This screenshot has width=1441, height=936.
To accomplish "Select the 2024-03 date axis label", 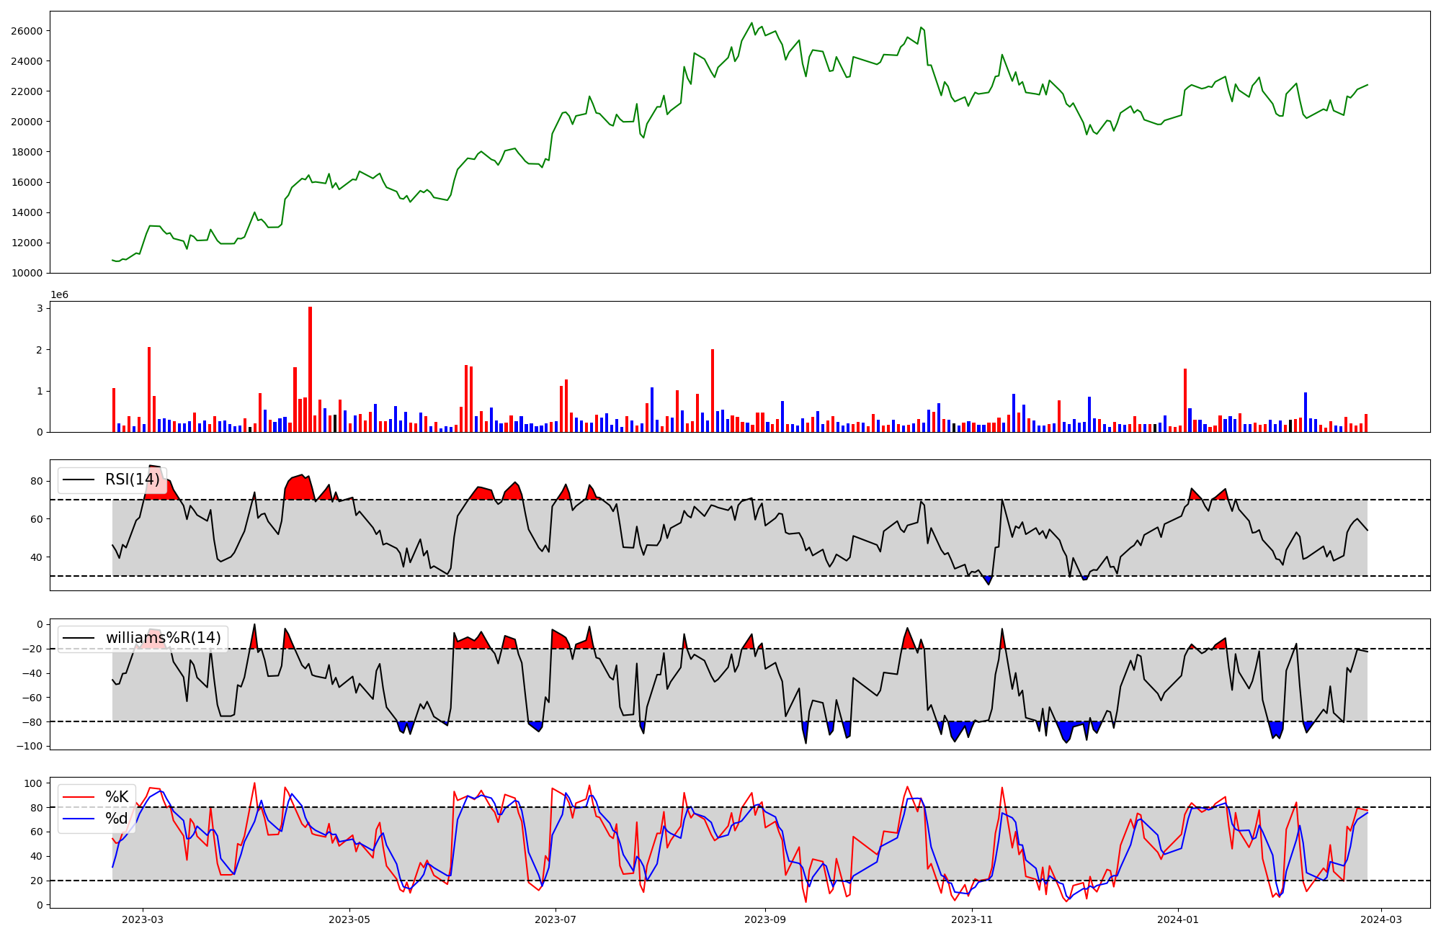I will tap(1381, 919).
